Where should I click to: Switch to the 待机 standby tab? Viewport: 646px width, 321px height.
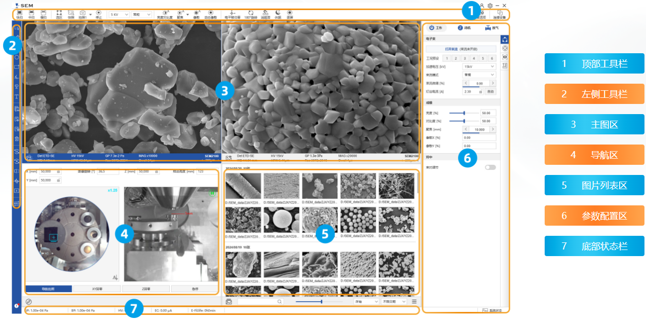[x=464, y=28]
